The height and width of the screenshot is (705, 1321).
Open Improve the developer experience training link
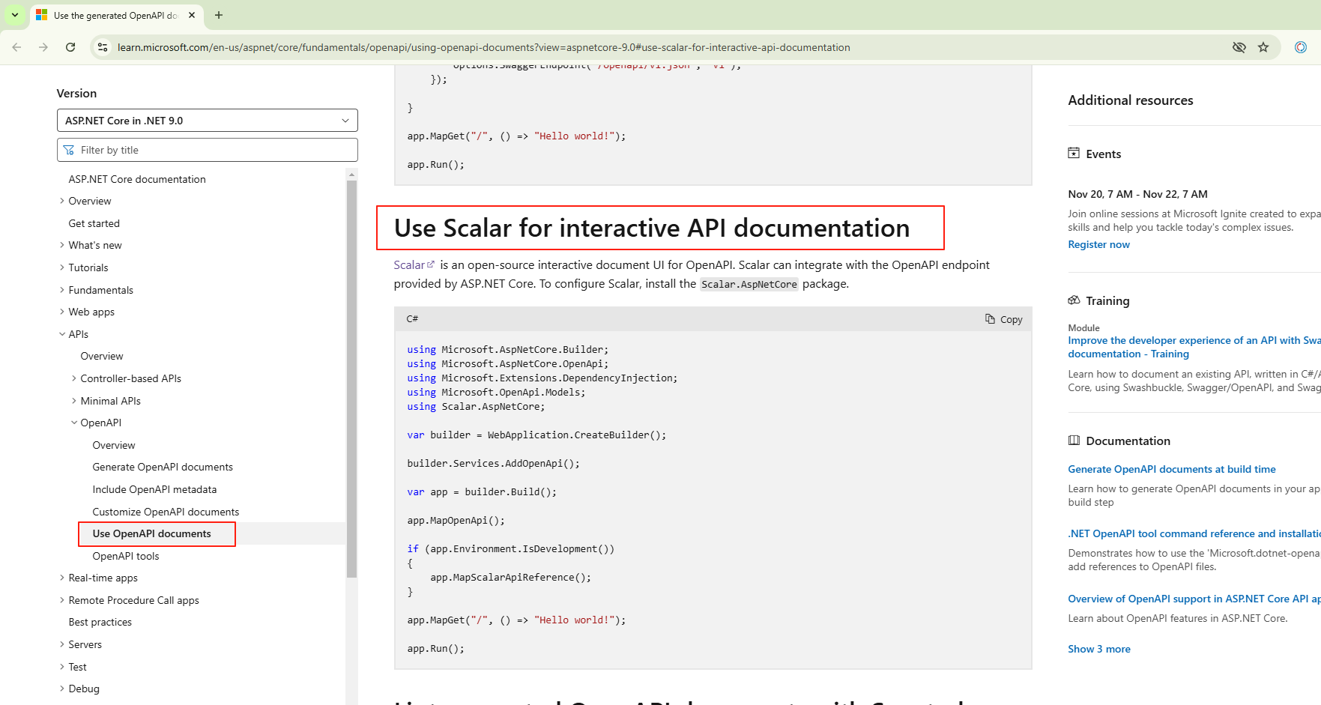(x=1194, y=347)
